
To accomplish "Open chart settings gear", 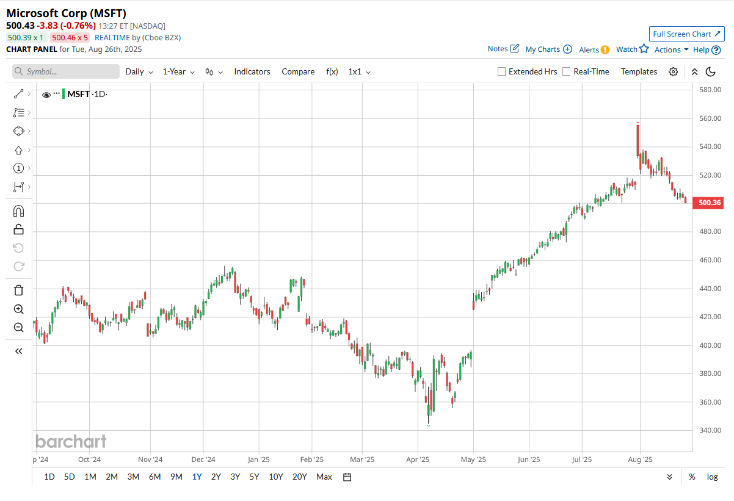I will click(673, 72).
